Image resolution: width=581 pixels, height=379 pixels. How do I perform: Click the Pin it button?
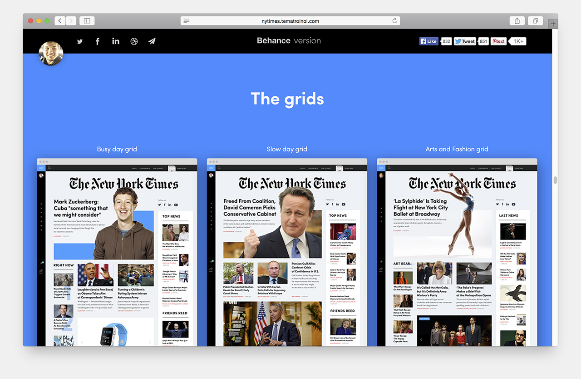(x=498, y=41)
